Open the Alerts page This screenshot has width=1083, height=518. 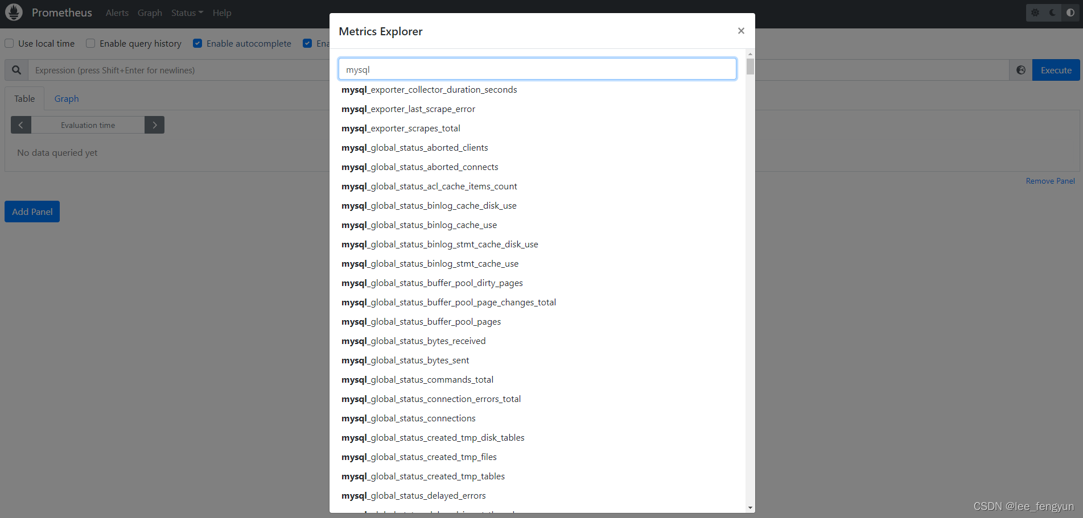click(x=117, y=13)
